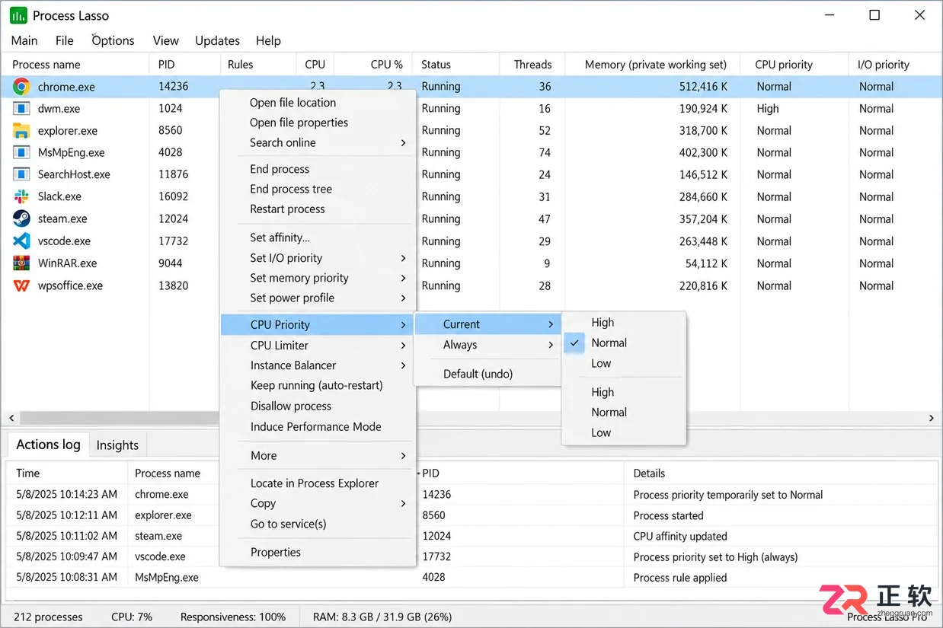
Task: Sort by the Rules column header
Action: coord(240,65)
